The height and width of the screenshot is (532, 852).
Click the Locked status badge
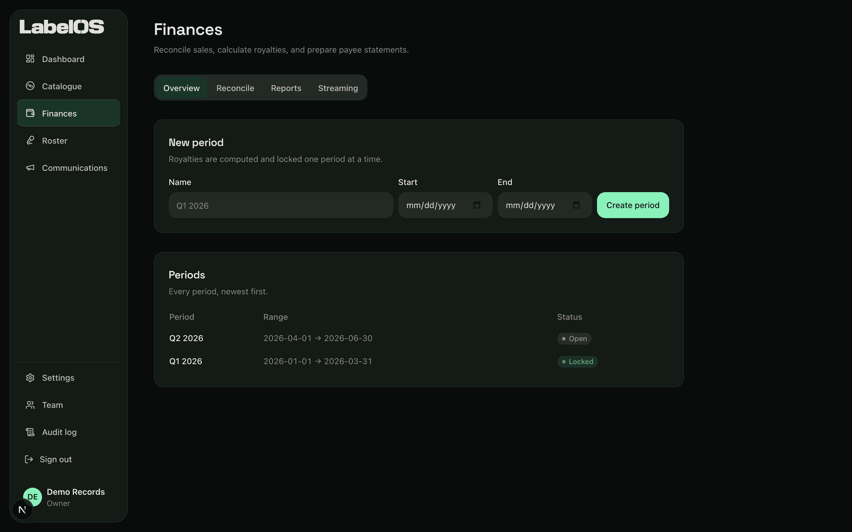[x=577, y=361]
